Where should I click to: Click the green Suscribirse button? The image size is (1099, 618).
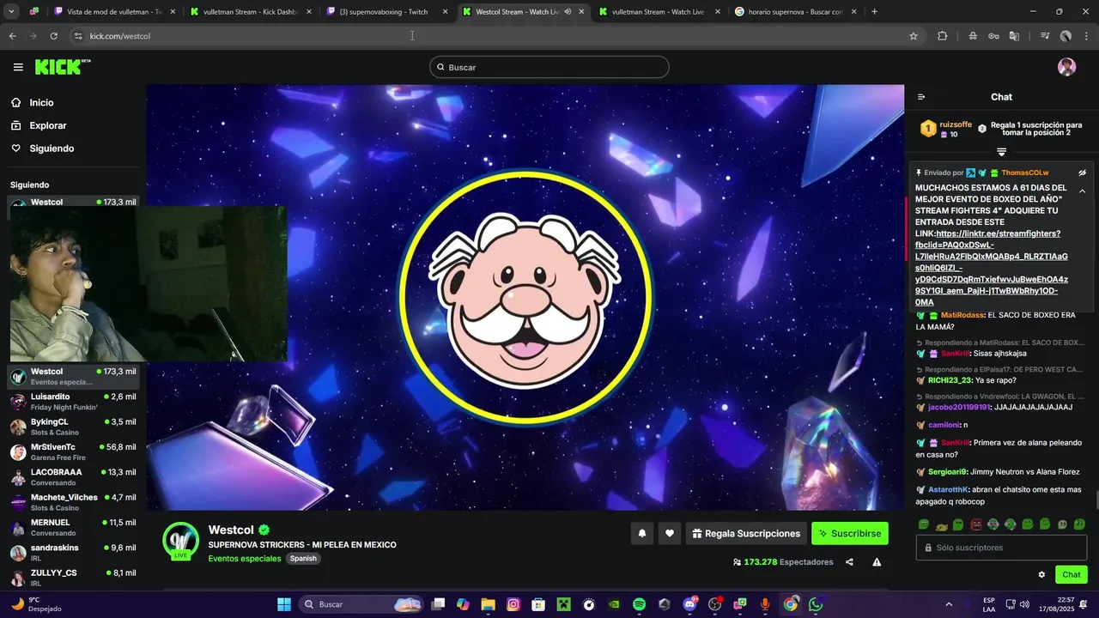[850, 533]
